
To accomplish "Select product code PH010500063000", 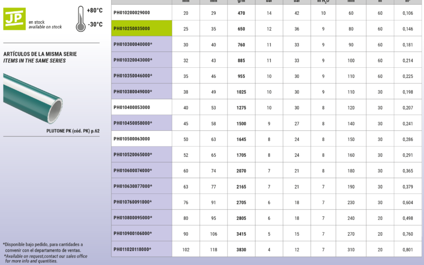I will 131,139.
